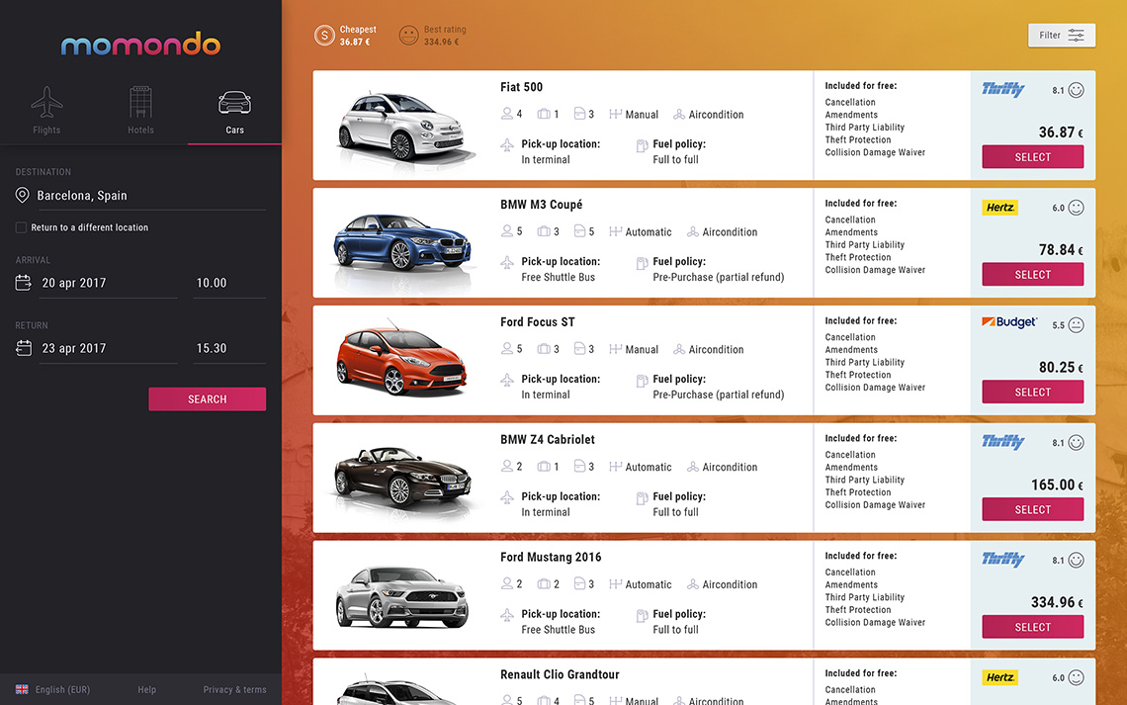The width and height of the screenshot is (1127, 705).
Task: Click the Ford Mustang 2016 image
Action: coord(401,597)
